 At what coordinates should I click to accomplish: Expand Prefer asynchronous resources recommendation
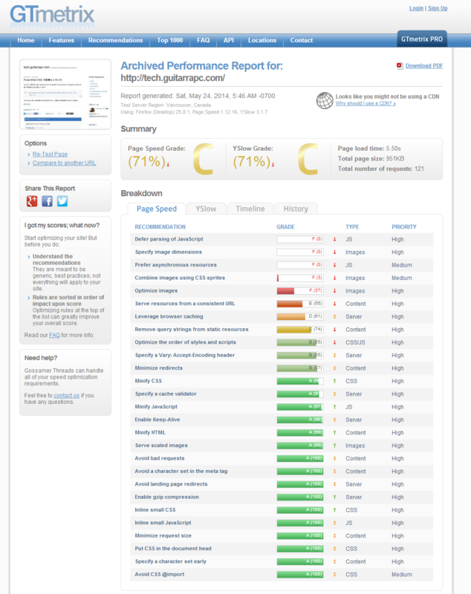point(176,265)
